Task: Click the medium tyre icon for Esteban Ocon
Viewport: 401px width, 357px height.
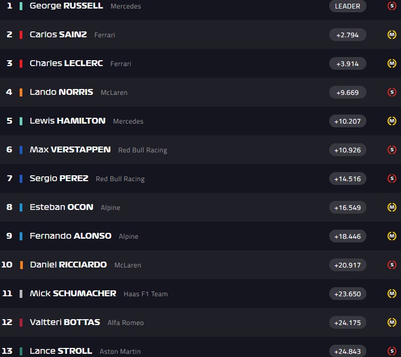Action: click(x=392, y=207)
